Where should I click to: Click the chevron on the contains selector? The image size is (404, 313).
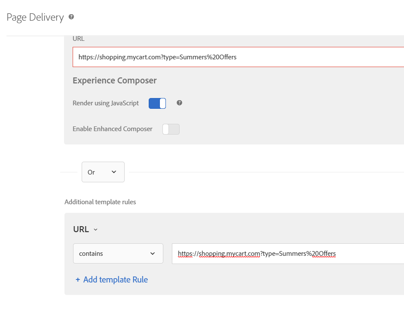(153, 254)
